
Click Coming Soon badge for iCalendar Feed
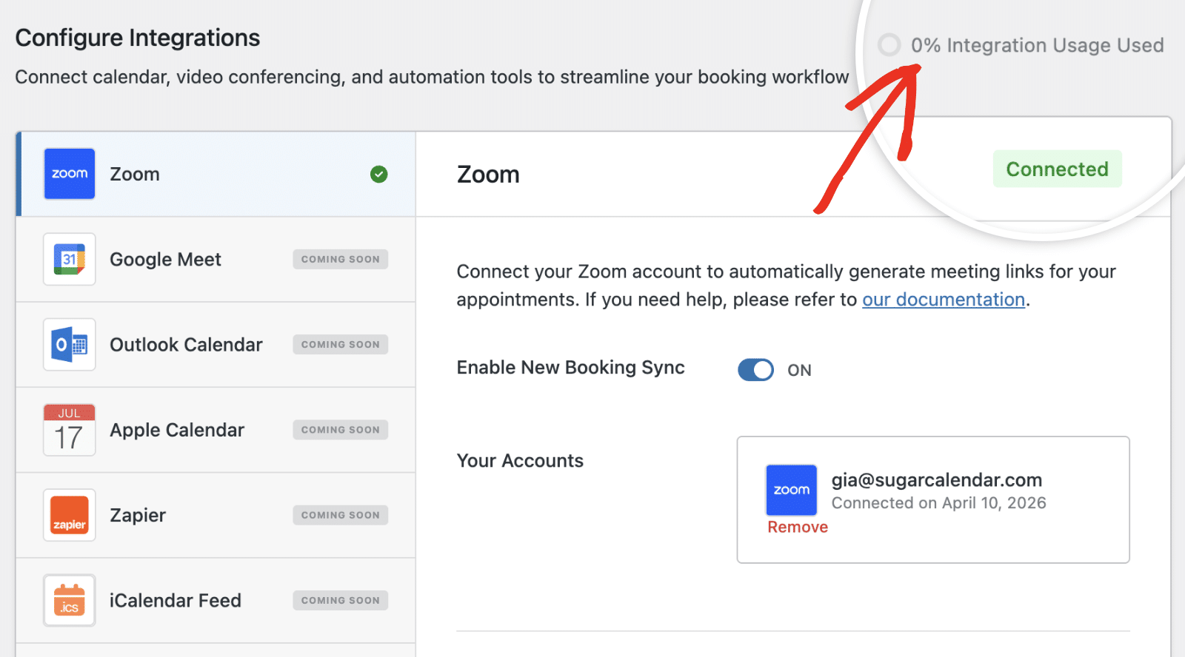click(x=341, y=600)
